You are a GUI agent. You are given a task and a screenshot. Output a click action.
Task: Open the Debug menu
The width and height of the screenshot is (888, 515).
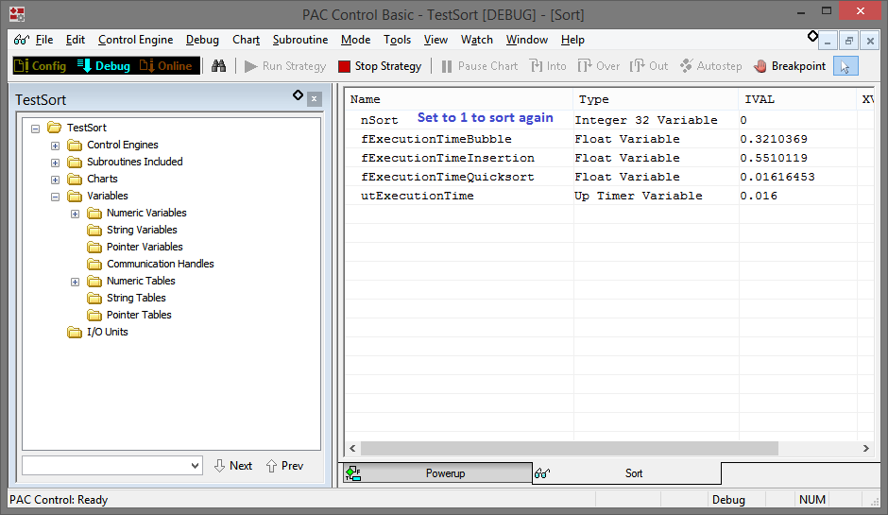(202, 40)
